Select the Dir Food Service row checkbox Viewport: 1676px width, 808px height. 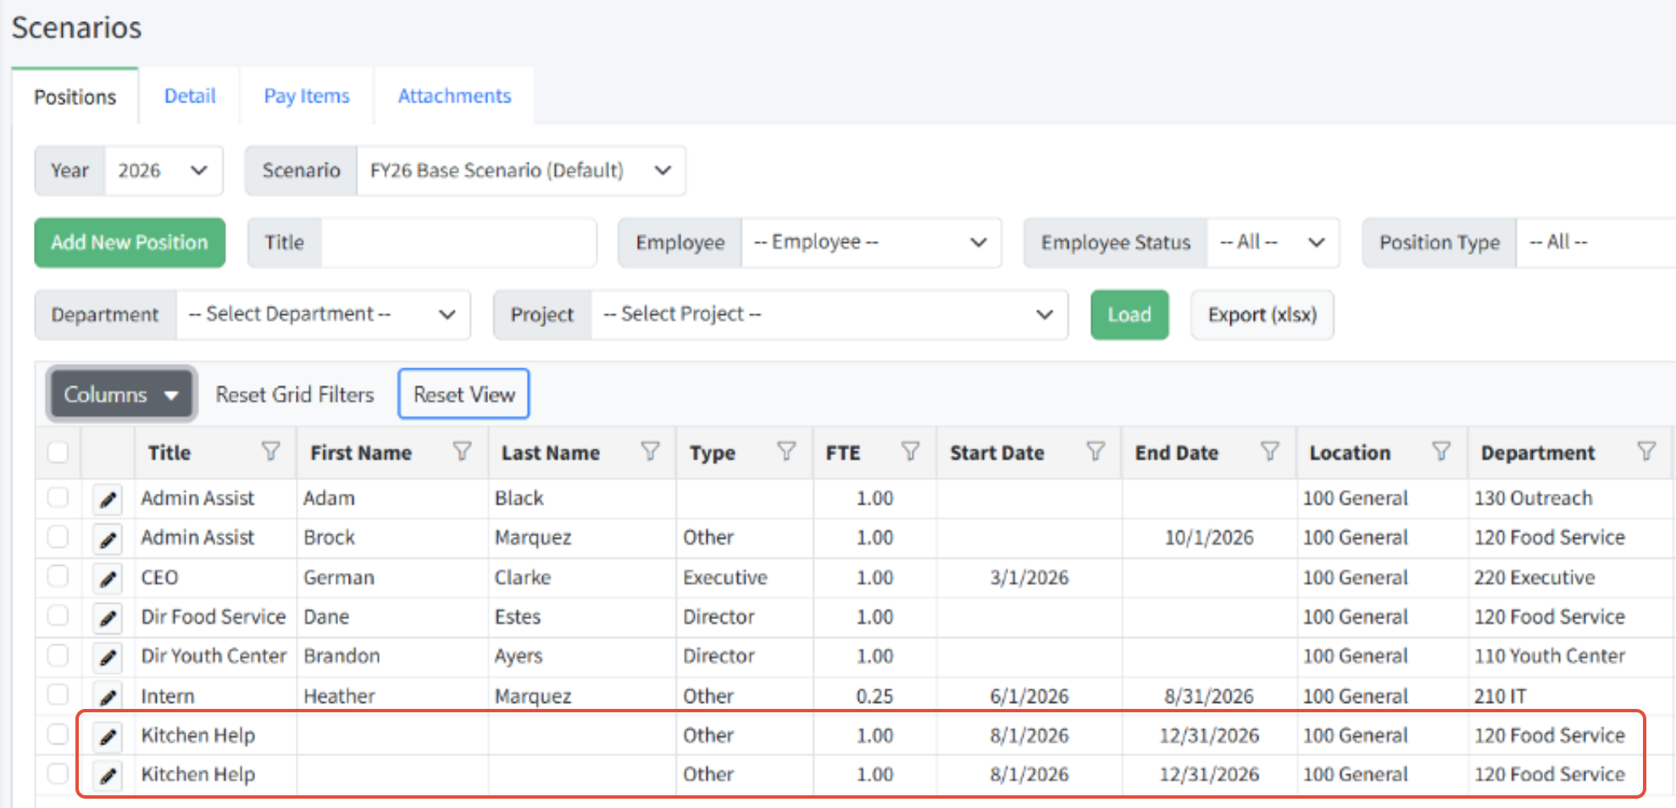58,616
